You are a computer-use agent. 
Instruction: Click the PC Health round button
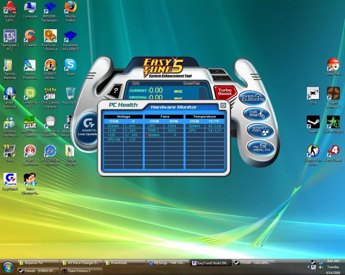(x=261, y=148)
